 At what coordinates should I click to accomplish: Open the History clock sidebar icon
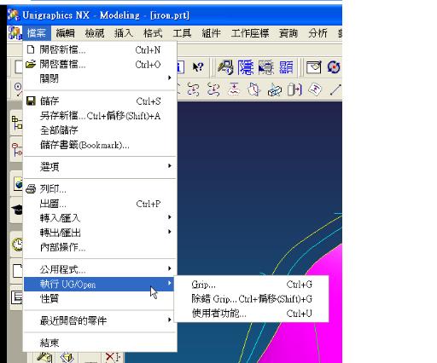point(17,245)
